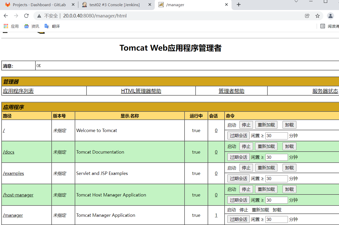Screen dimensions: 339x225
Task: Undeploy the /host-manager application
Action: pos(289,189)
